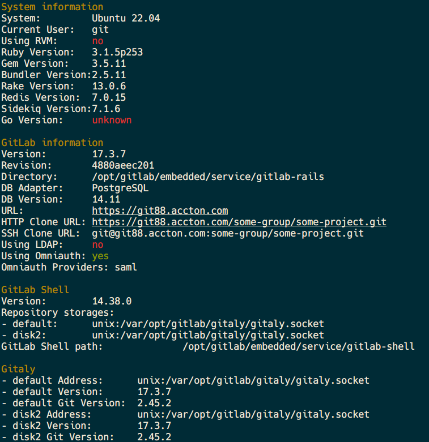Click the GitLab Shell Version 14.38.0

112,301
